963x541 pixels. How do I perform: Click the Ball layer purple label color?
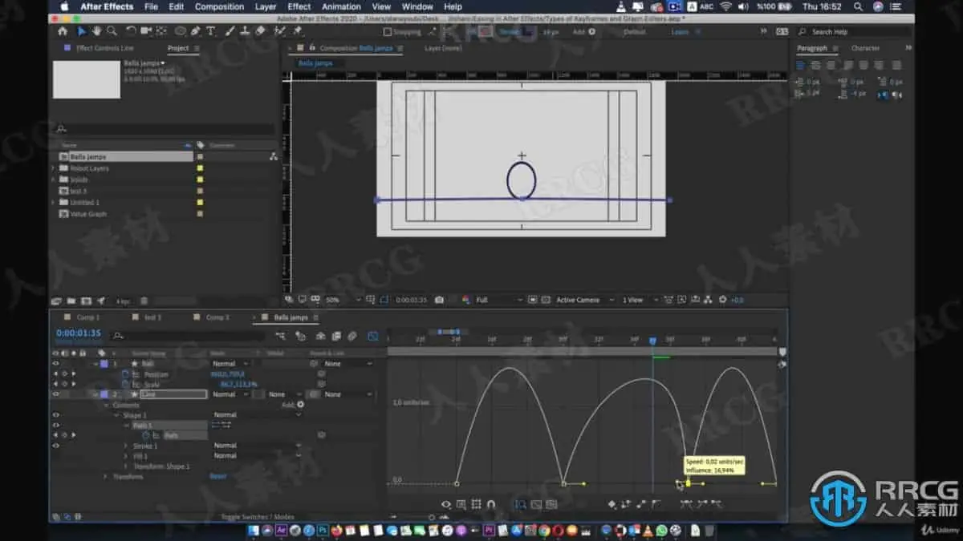point(104,364)
